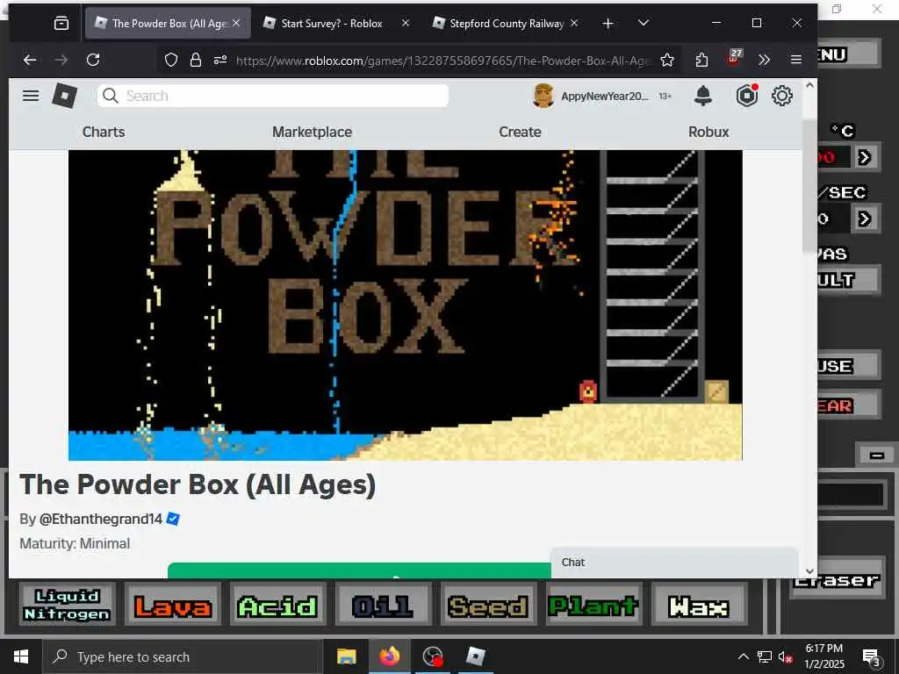Click the Roblox search field
The width and height of the screenshot is (899, 674).
pyautogui.click(x=273, y=96)
